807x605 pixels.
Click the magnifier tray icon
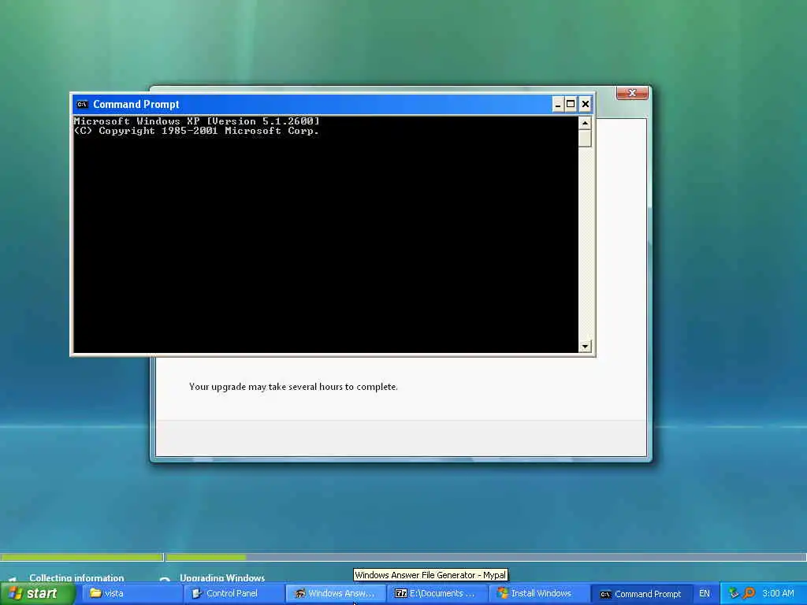[749, 593]
